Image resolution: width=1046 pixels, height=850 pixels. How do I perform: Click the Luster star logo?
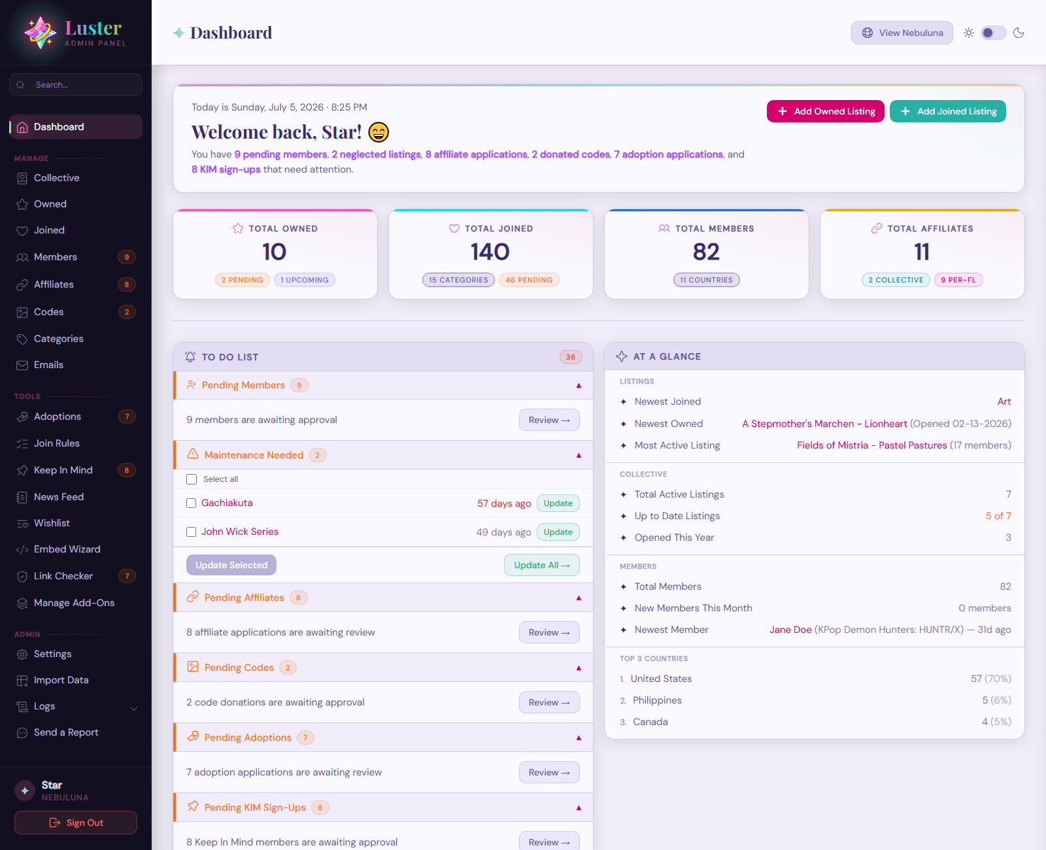(x=41, y=33)
